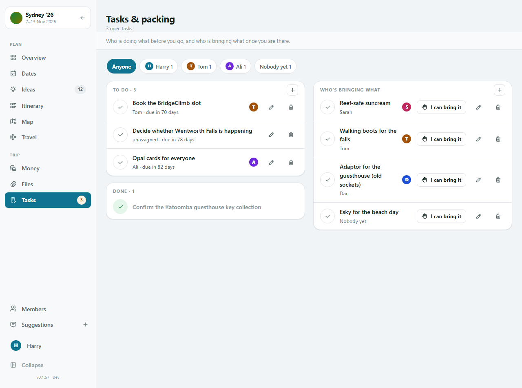The width and height of the screenshot is (522, 388).
Task: Edit the Book the BridgeClimb slot task
Action: tap(271, 107)
